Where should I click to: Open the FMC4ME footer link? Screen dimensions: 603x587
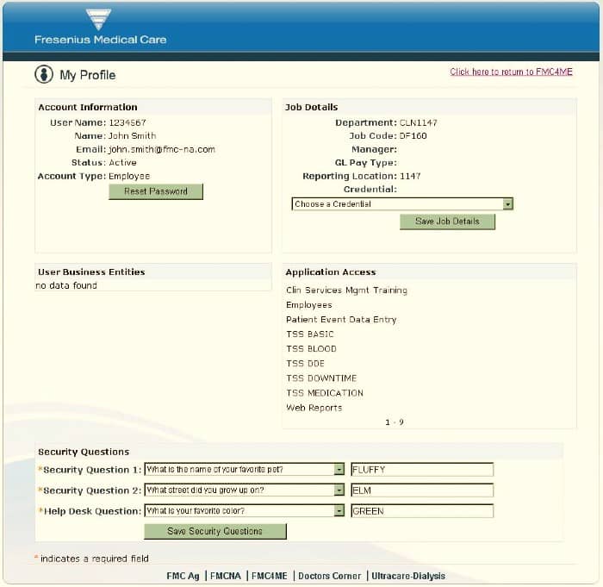(x=269, y=576)
